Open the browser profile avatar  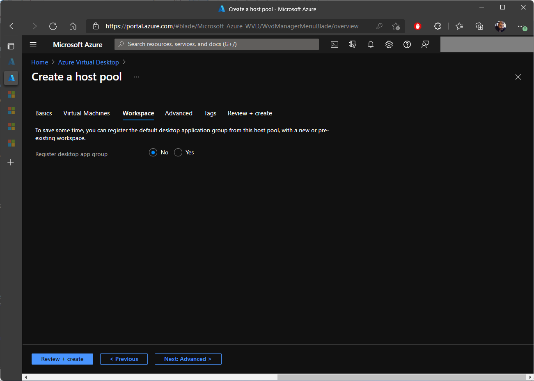500,26
